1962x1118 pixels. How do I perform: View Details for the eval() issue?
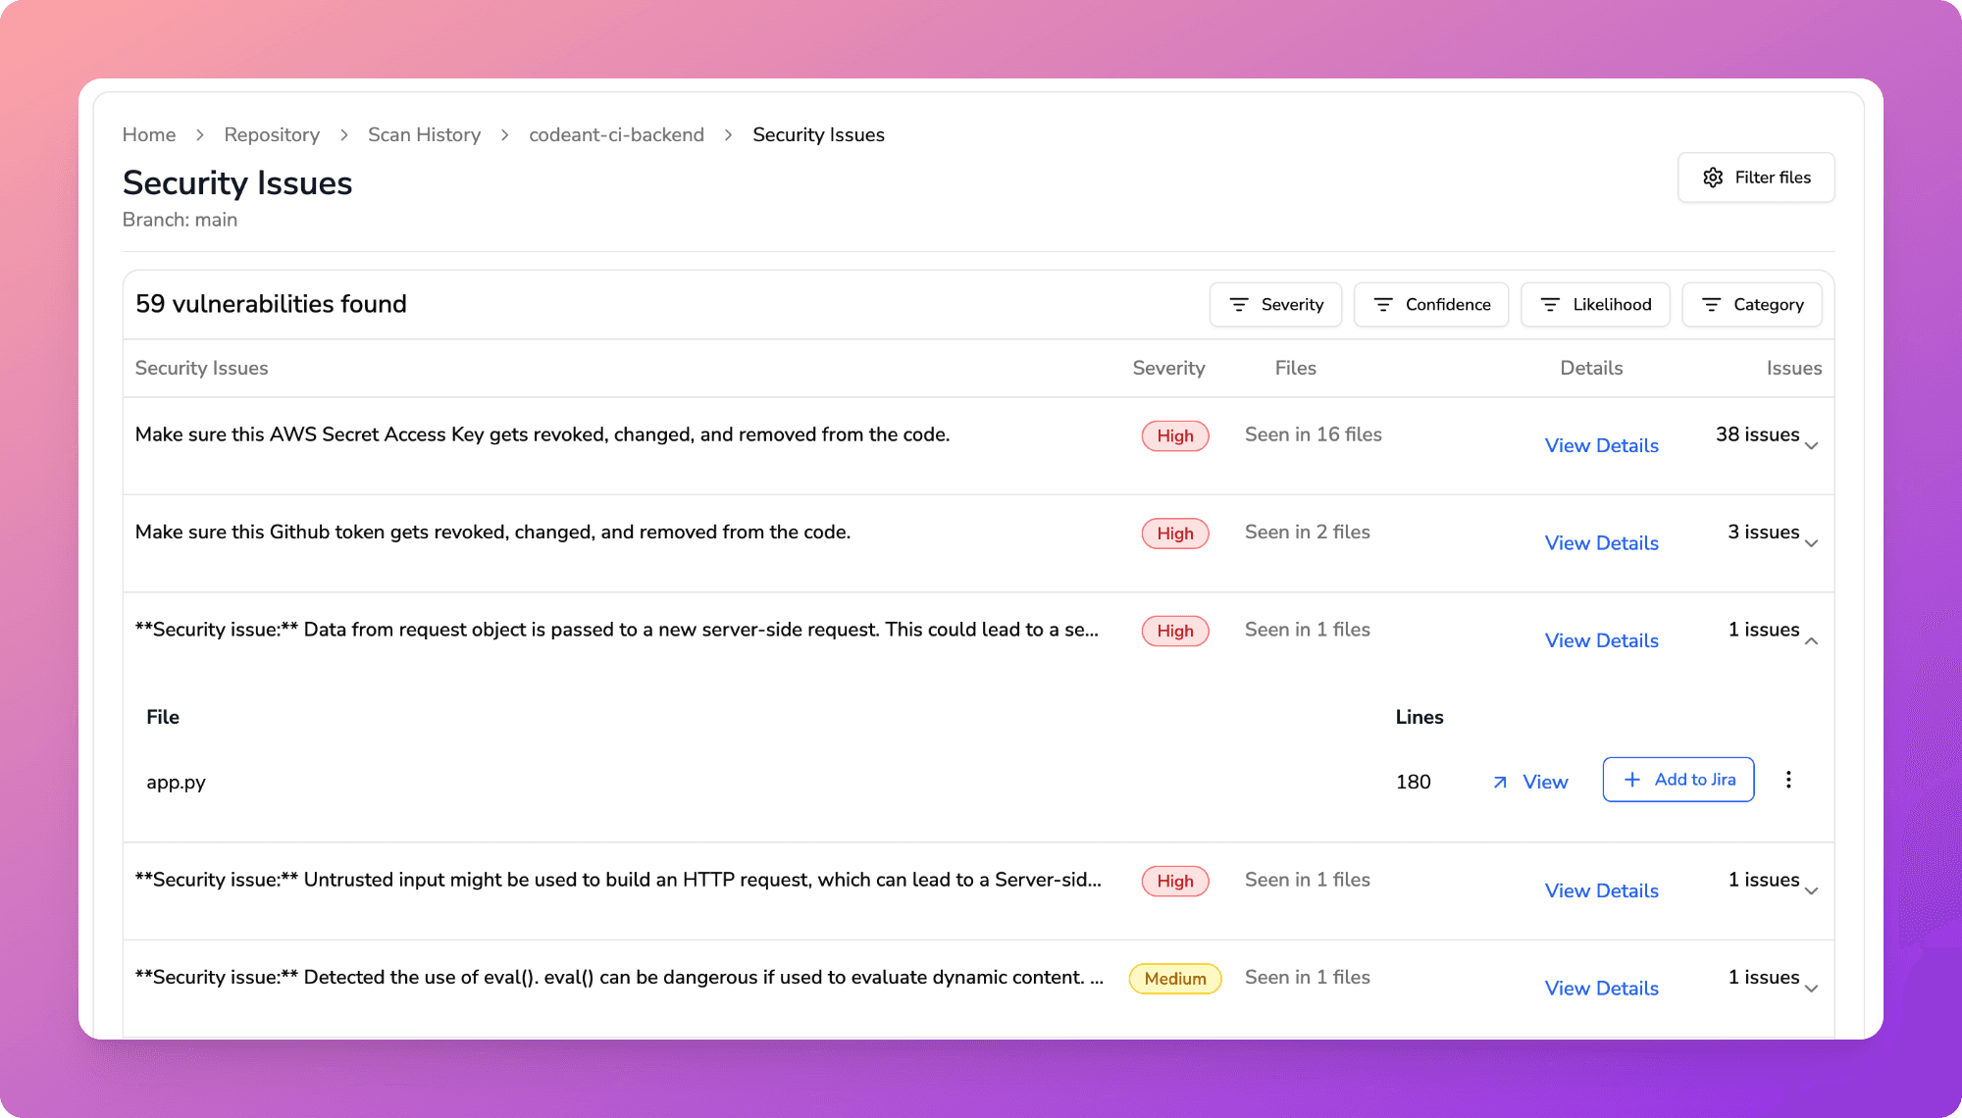pos(1601,989)
